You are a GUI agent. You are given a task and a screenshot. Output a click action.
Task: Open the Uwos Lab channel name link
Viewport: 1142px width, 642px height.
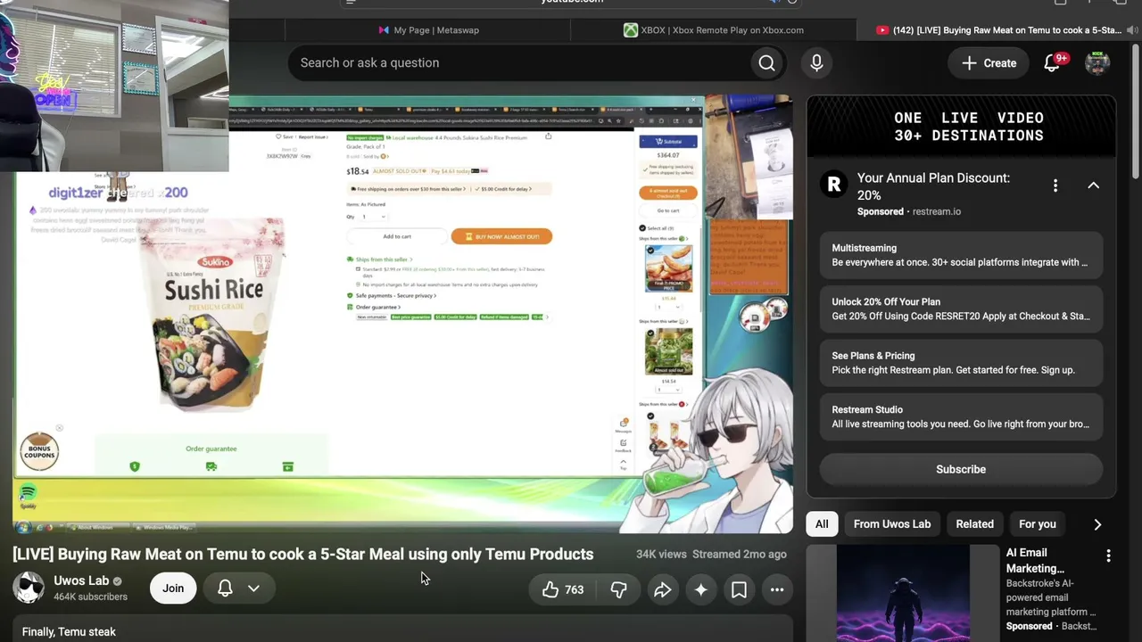click(81, 580)
